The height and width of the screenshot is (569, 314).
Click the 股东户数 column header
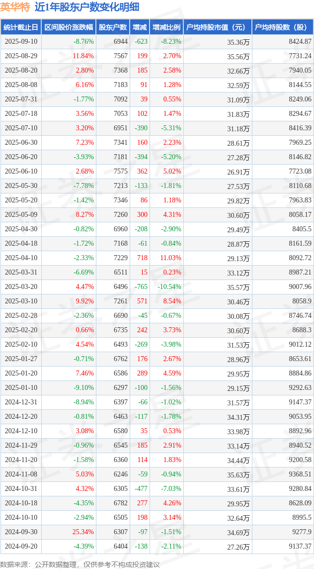click(x=113, y=27)
